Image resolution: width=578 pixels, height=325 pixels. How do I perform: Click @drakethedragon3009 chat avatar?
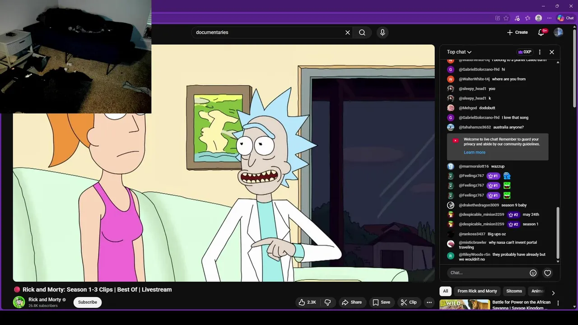450,205
